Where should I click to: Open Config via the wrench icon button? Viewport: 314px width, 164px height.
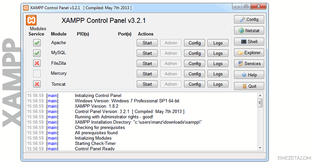point(249,20)
